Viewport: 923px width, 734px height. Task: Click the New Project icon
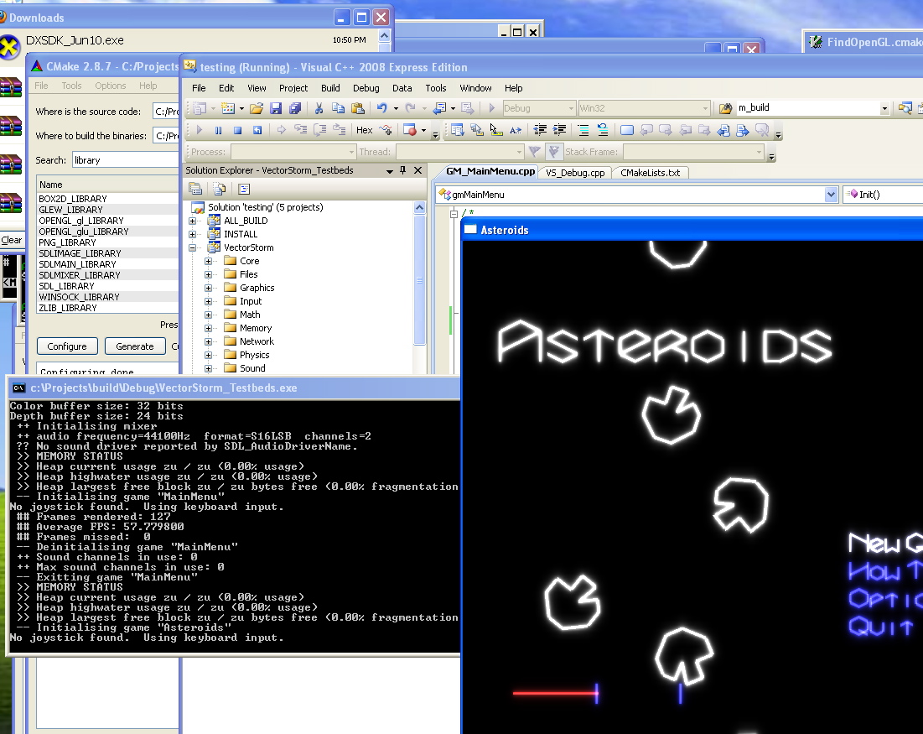point(200,108)
